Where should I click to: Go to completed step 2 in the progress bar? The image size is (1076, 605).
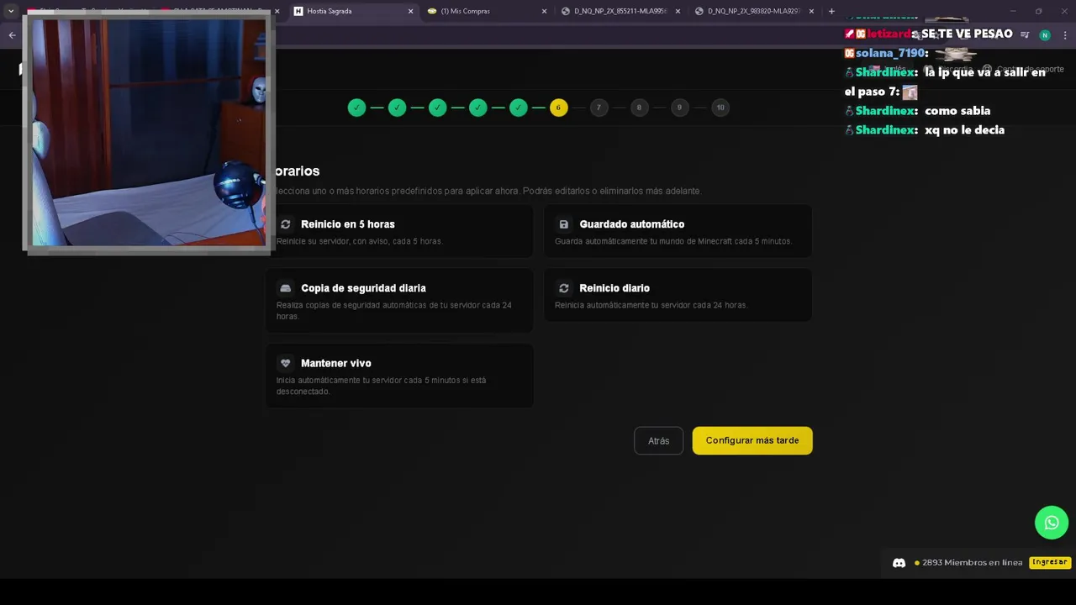pyautogui.click(x=398, y=108)
